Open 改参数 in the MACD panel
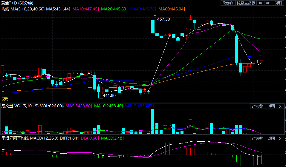Image resolution: width=286 pixels, height=167 pixels. 257,138
